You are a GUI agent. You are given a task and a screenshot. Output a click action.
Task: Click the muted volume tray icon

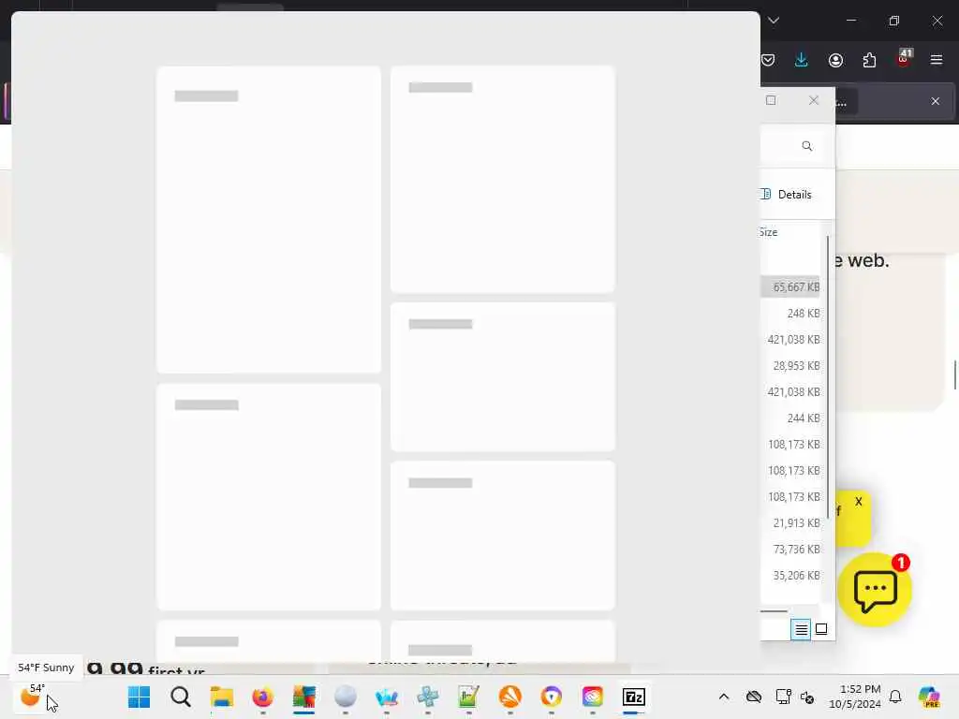click(807, 697)
